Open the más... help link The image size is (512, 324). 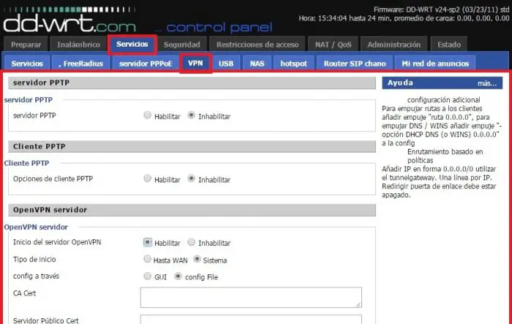487,83
